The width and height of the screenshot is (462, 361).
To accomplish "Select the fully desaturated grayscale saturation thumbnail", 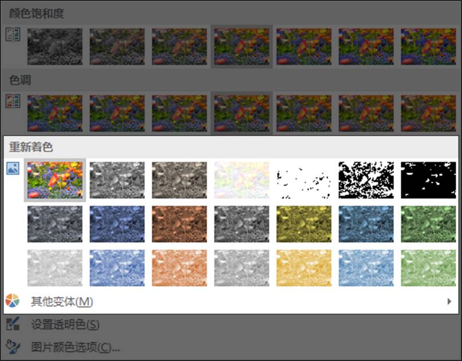I will pos(55,46).
